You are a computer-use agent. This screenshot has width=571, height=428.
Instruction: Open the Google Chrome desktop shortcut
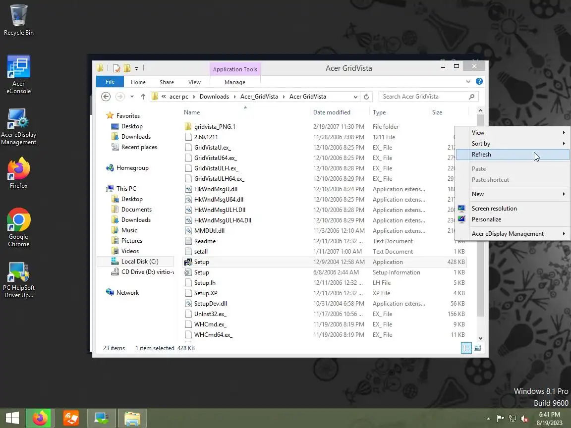18,227
